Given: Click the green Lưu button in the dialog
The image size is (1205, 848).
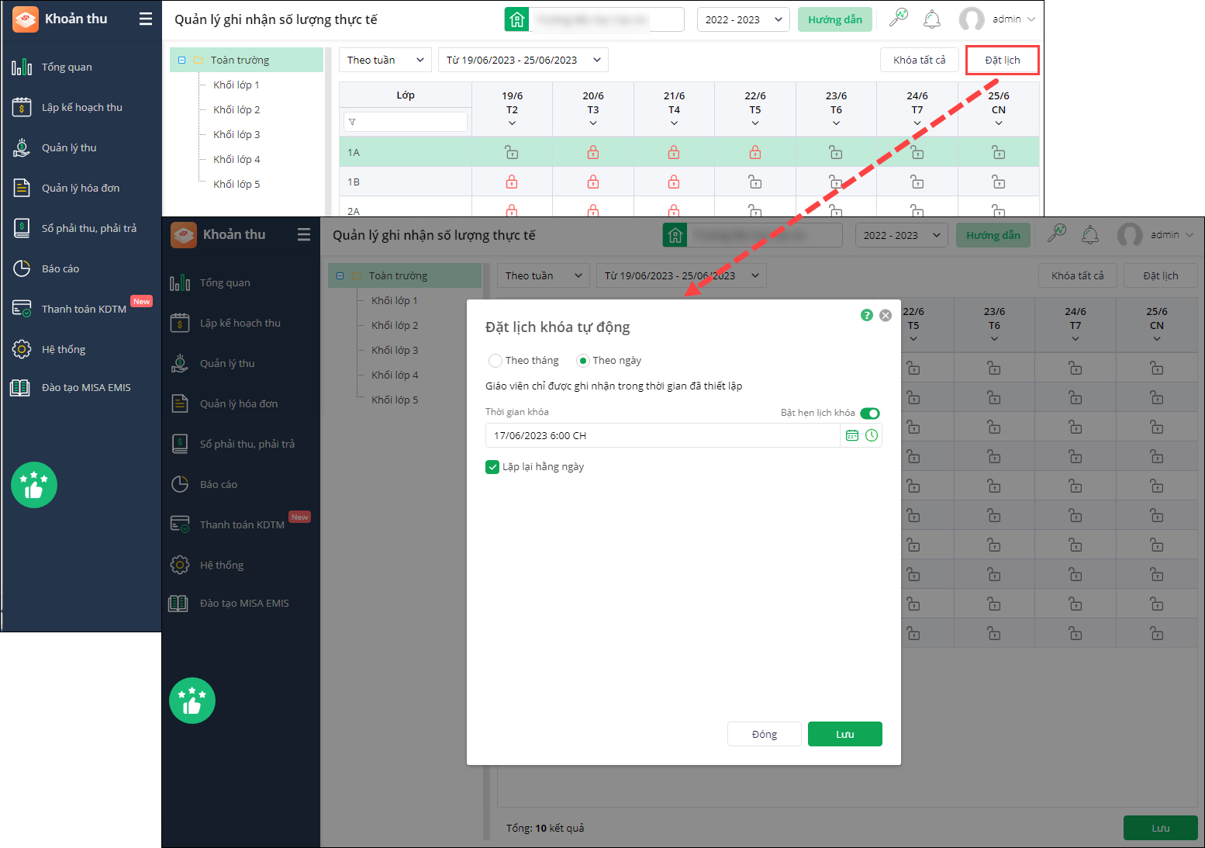Looking at the screenshot, I should click(845, 734).
